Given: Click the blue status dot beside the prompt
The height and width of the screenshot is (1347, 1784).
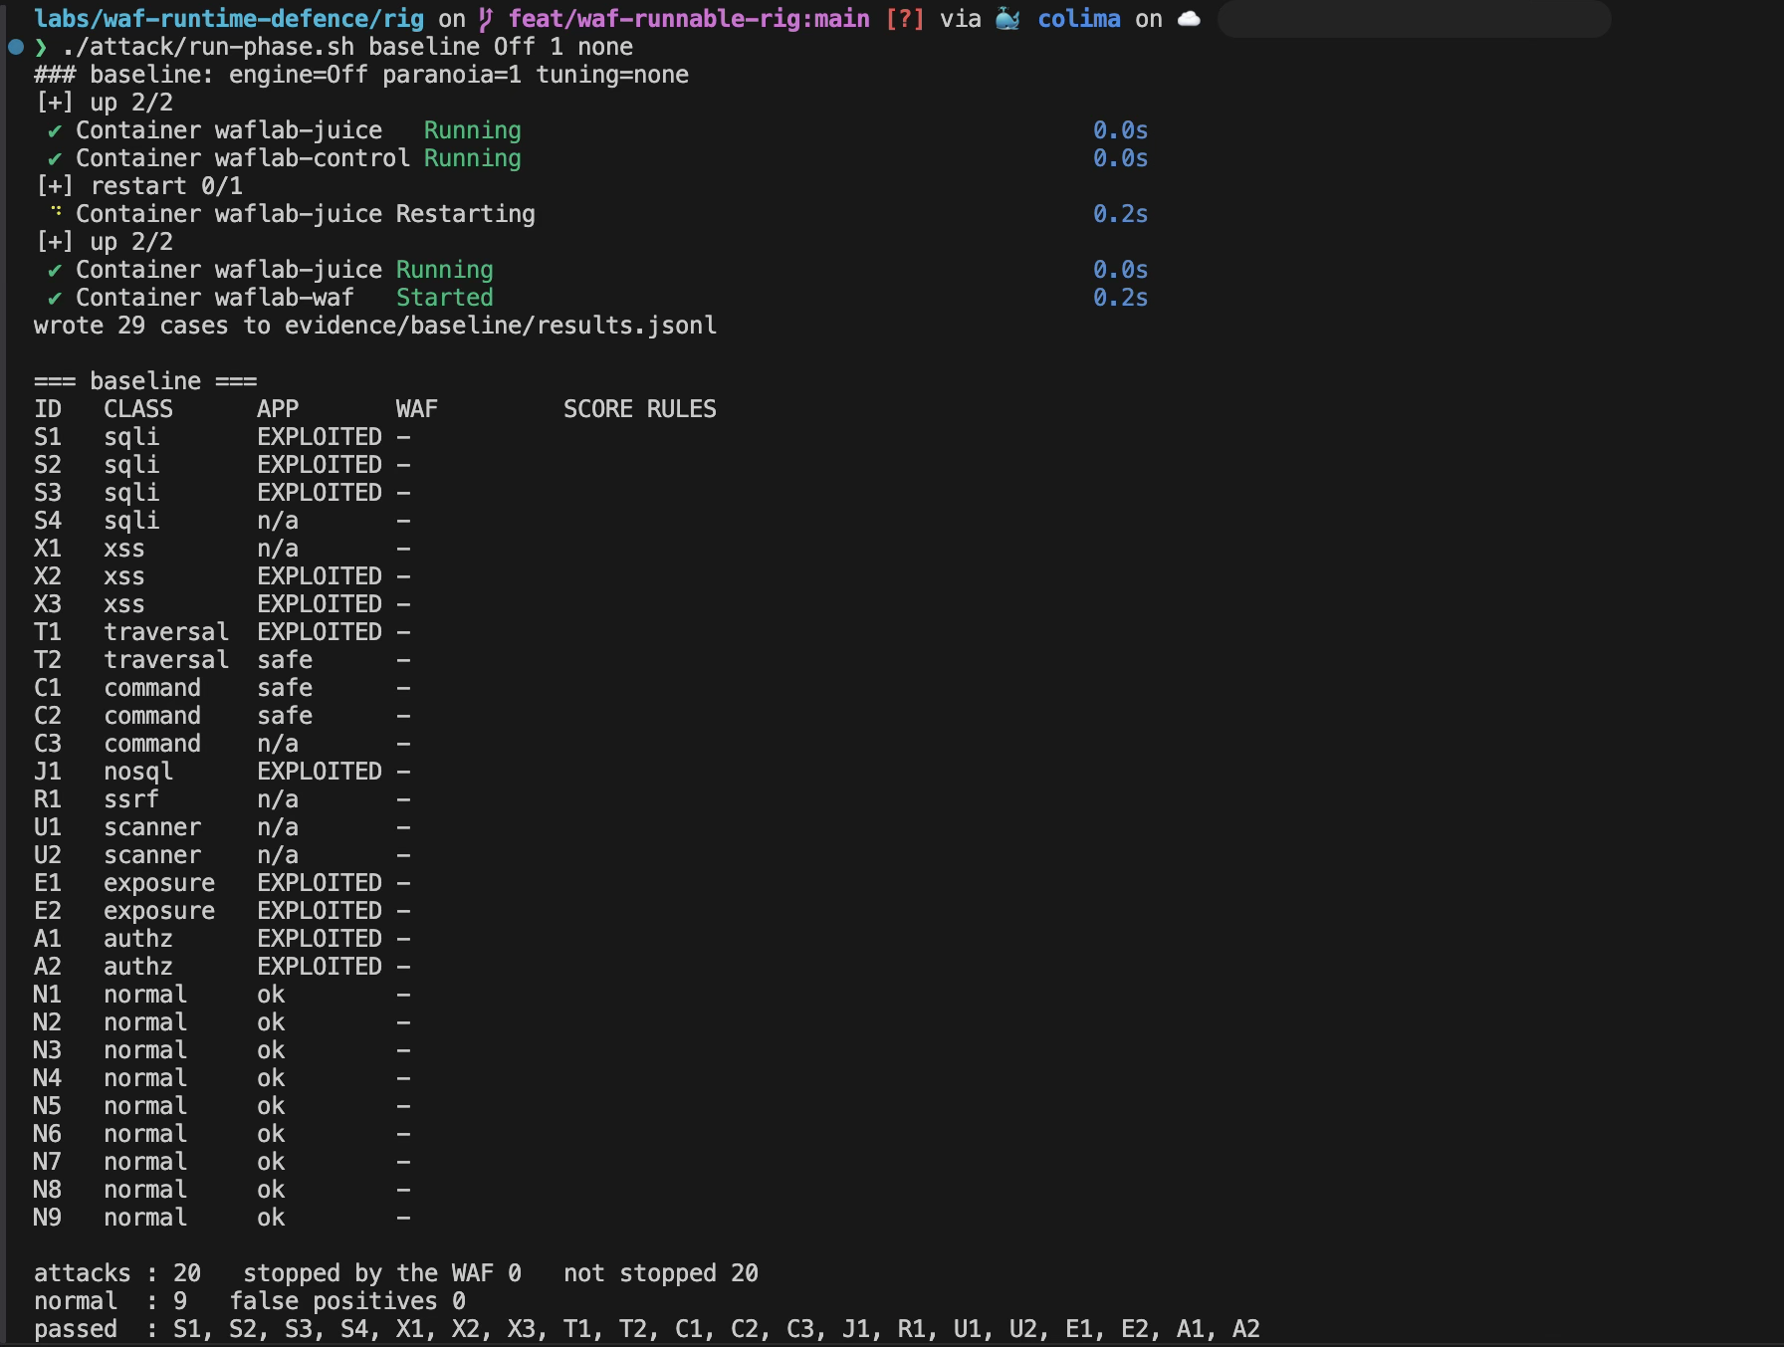Looking at the screenshot, I should click(x=15, y=47).
